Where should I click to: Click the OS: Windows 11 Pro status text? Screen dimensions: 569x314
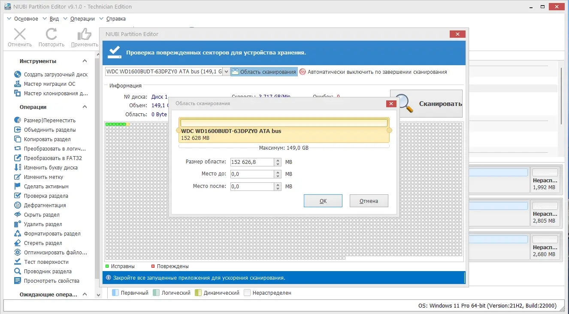coord(487,306)
